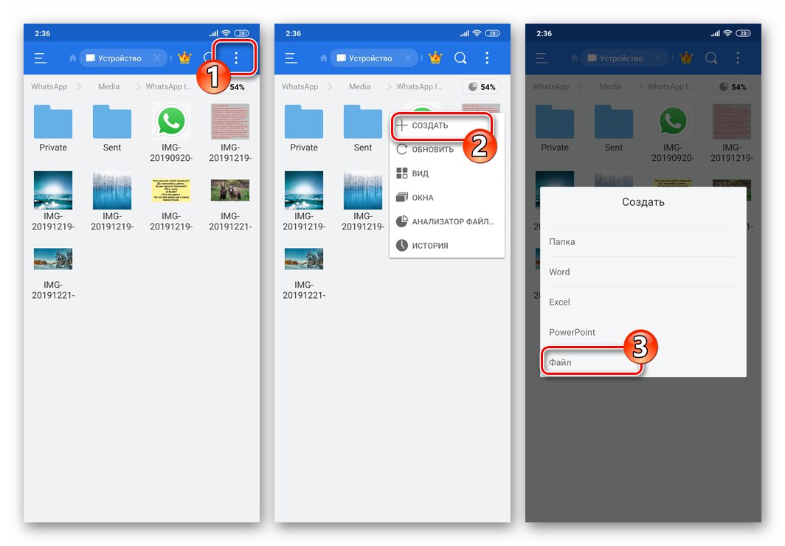Image resolution: width=785 pixels, height=546 pixels.
Task: Open the hamburger menu on the overflow menu screen
Action: point(291,58)
